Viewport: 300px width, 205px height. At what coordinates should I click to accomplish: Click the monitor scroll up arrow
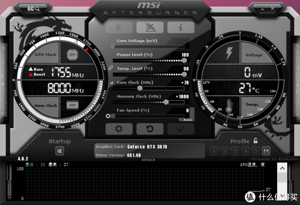[282, 168]
